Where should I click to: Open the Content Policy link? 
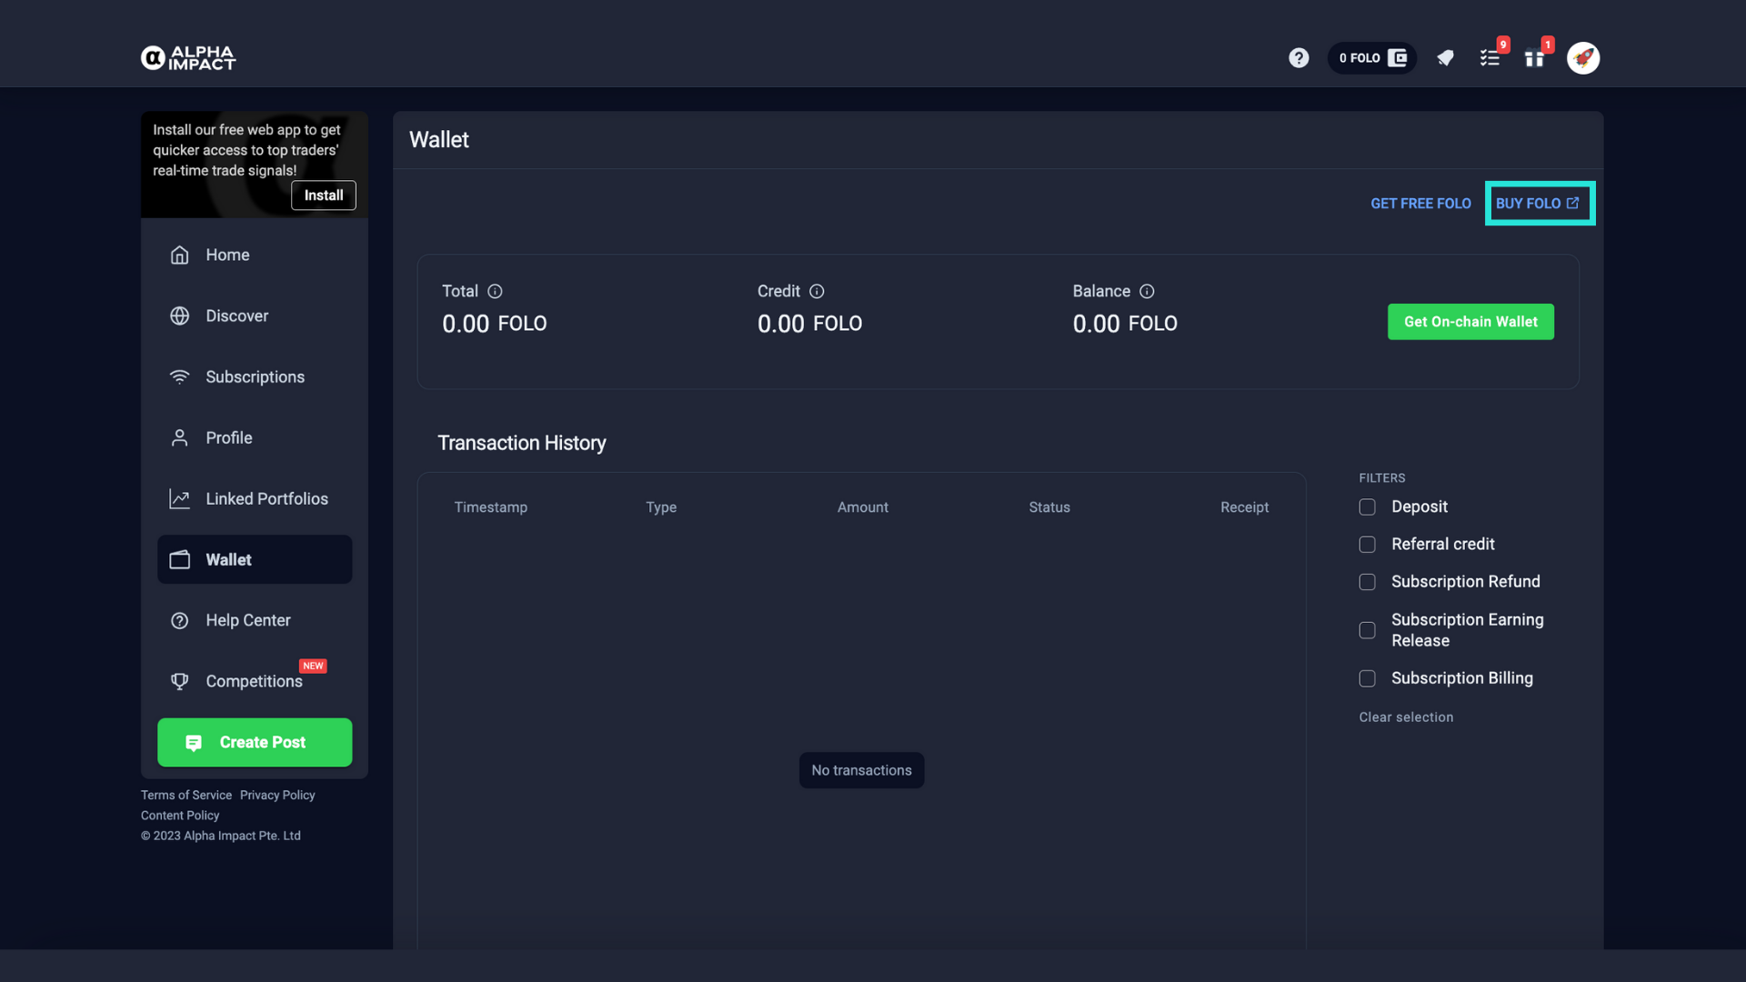click(180, 816)
